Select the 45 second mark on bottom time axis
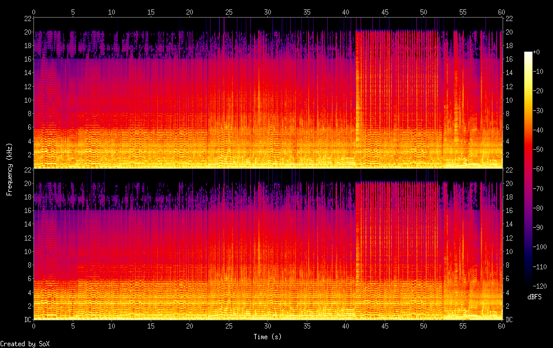 385,326
